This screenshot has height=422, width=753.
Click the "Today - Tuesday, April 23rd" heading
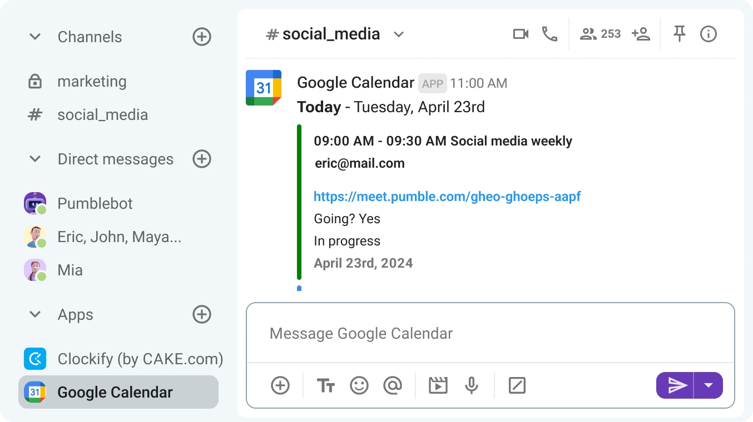(x=391, y=107)
